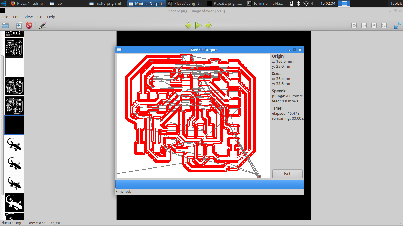Open the Help menu

point(51,17)
